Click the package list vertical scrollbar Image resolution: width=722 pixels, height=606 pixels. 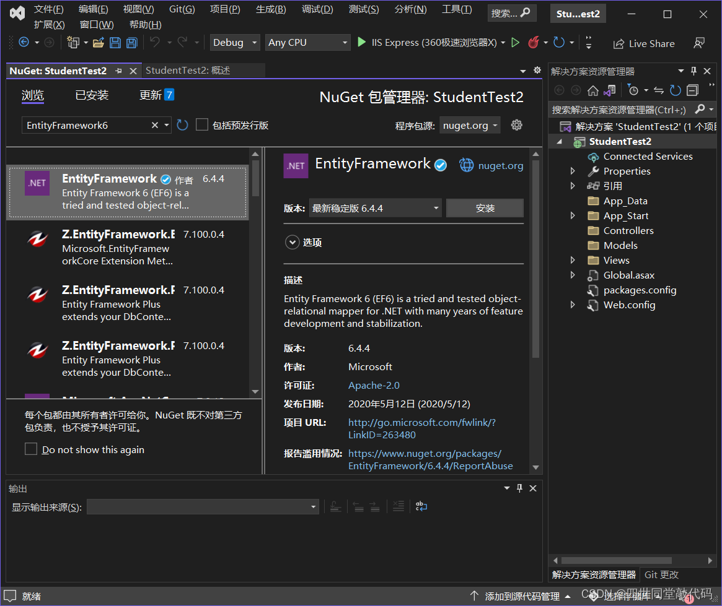(x=255, y=180)
